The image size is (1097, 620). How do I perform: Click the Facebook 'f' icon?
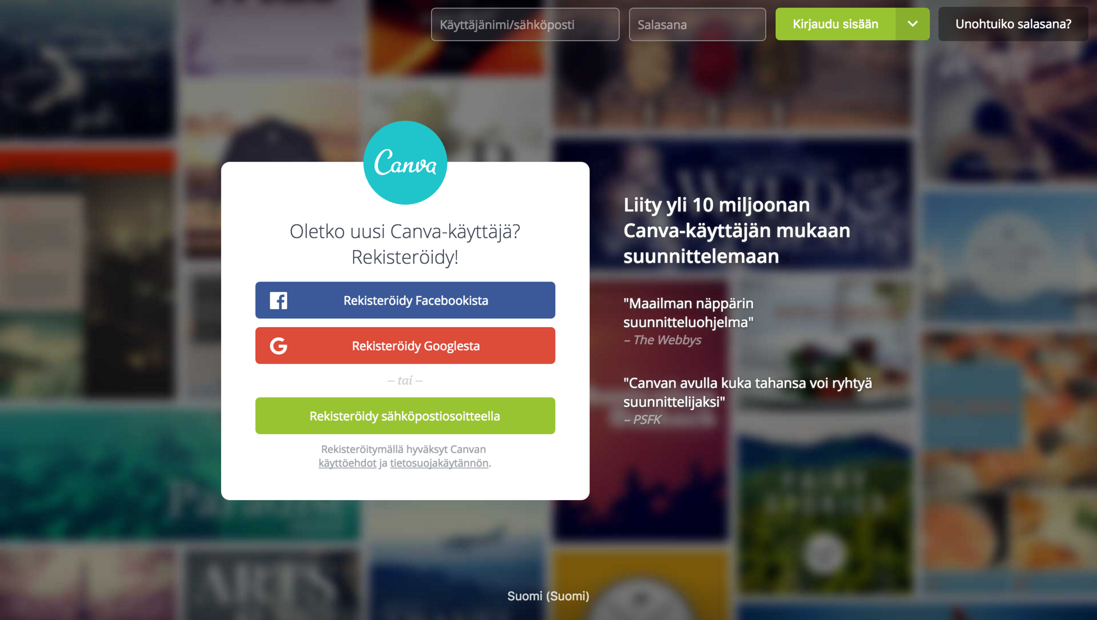pyautogui.click(x=279, y=300)
